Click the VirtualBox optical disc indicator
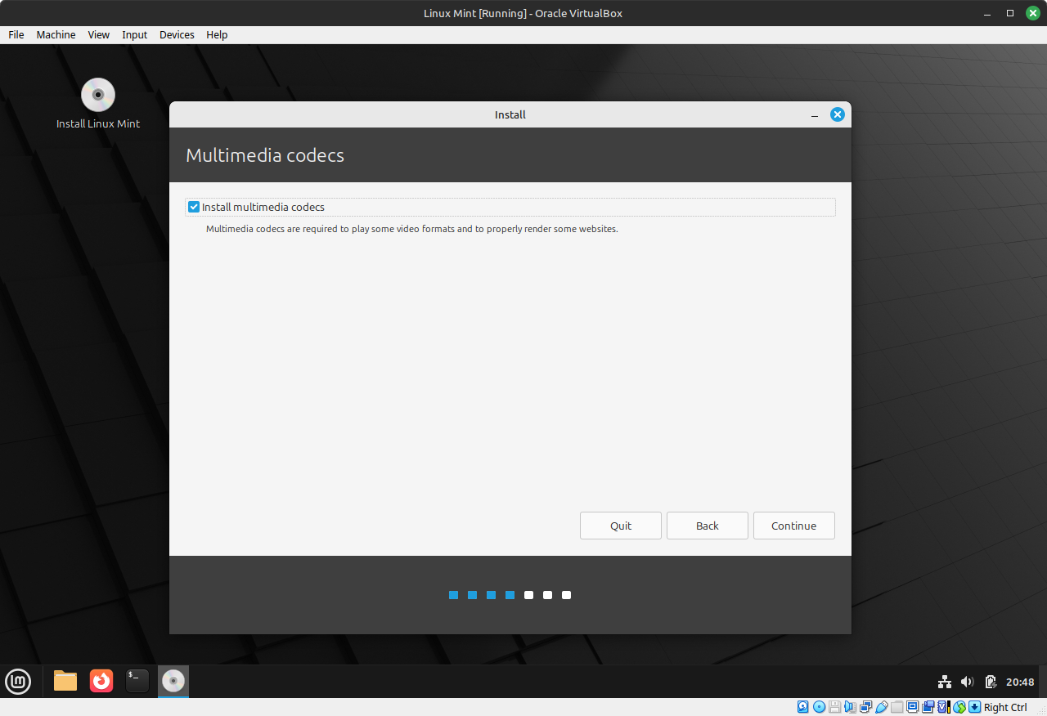This screenshot has height=716, width=1047. [819, 707]
